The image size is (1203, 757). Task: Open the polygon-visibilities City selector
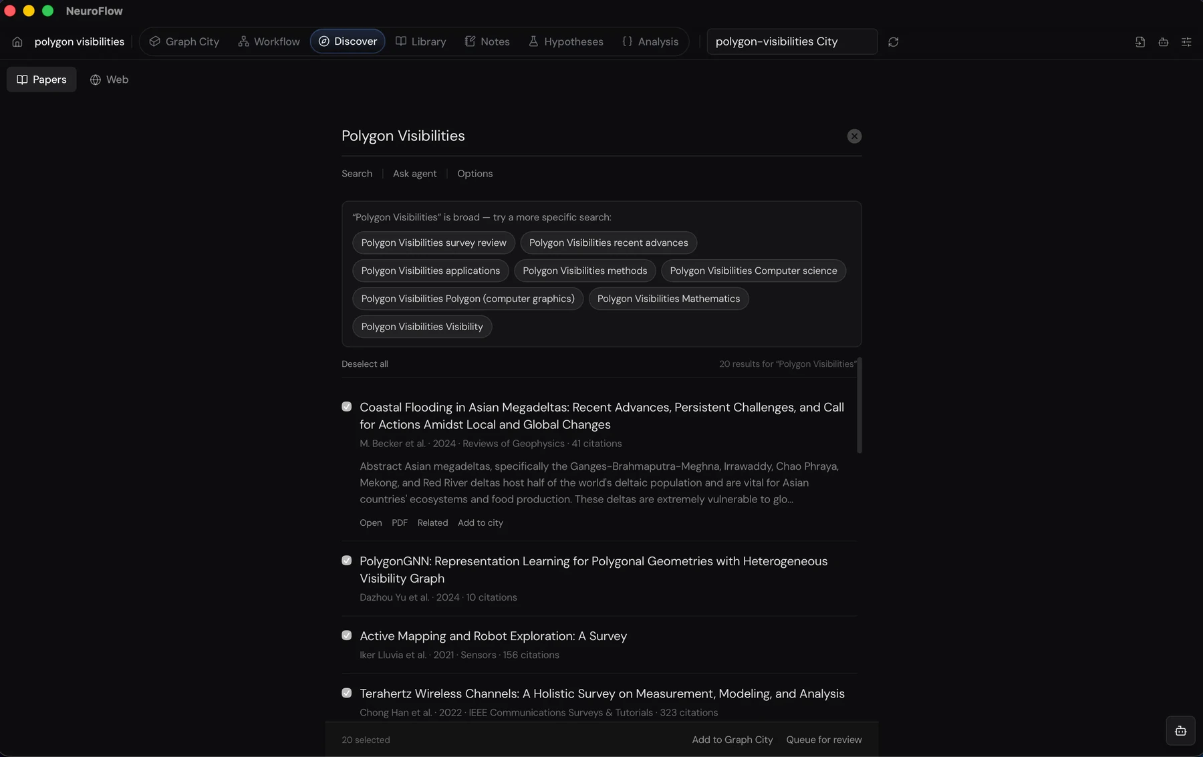click(792, 41)
